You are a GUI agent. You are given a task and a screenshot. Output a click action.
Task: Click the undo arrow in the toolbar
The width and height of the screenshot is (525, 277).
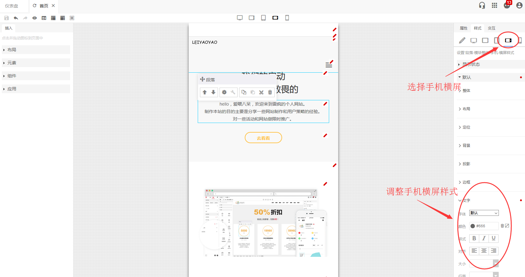tap(16, 18)
